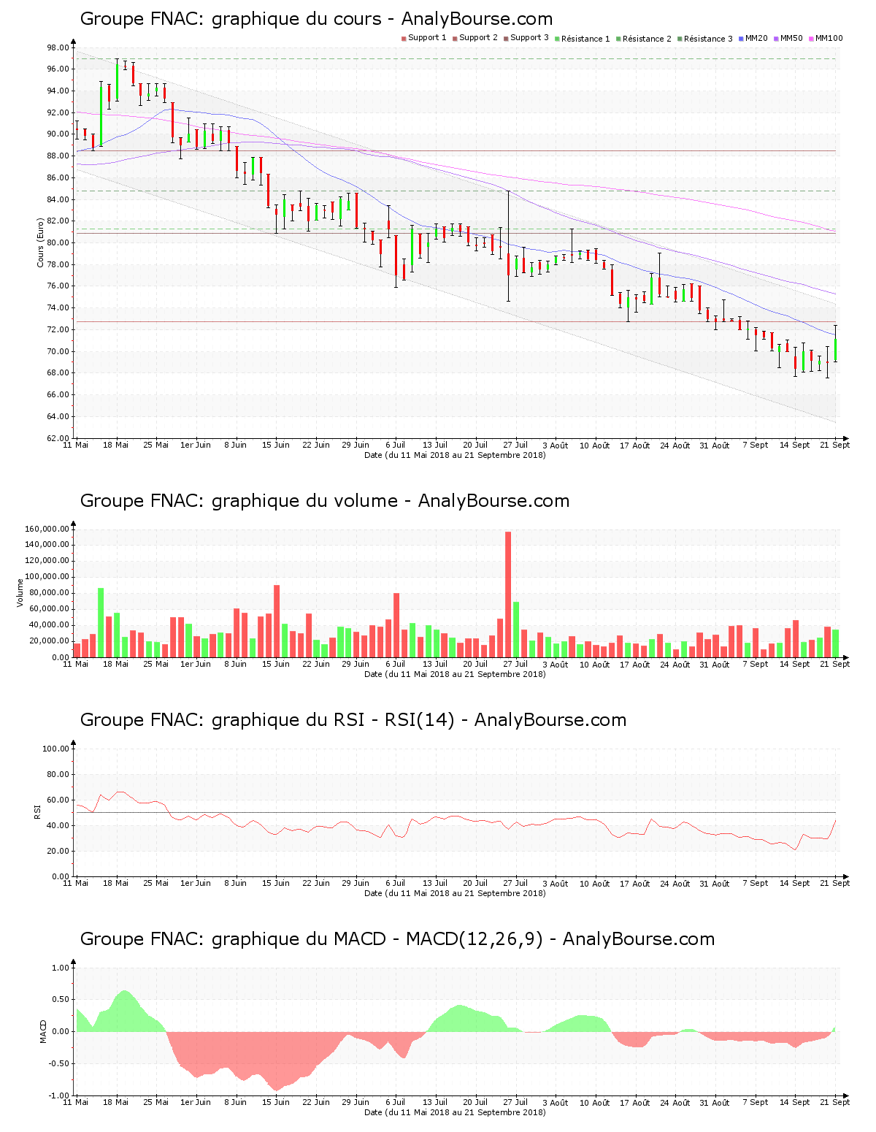Click the 98.00 tick on the price axis
The height and width of the screenshot is (1132, 876).
pos(58,47)
